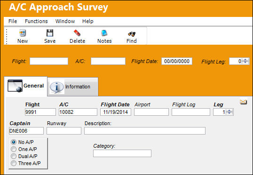This screenshot has height=175, width=253.
Task: Click the Notes toolbar label
Action: coord(104,41)
